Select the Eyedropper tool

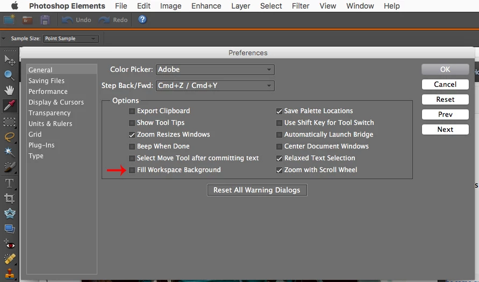9,106
